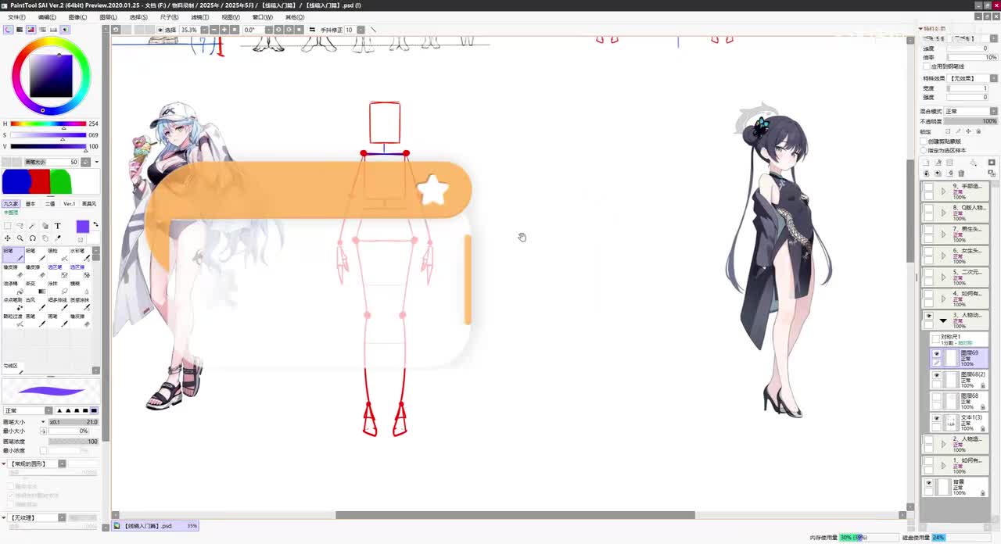The height and width of the screenshot is (544, 1001).
Task: Swap foreground and background colors
Action: (95, 225)
